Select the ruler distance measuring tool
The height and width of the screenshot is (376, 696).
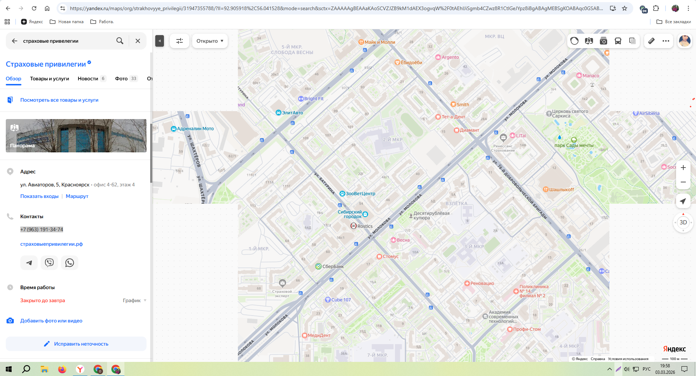tap(651, 41)
